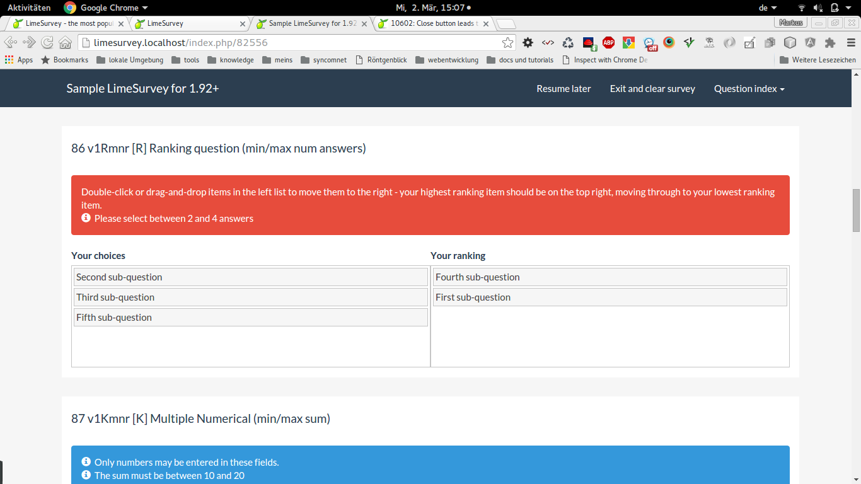Click the info icon beside 'Please select between 2 and 4 answers'
Image resolution: width=861 pixels, height=484 pixels.
coord(86,218)
